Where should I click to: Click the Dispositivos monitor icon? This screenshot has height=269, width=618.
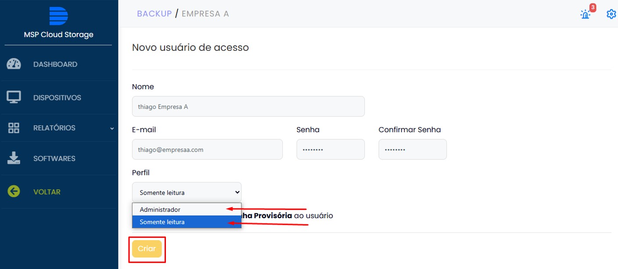click(14, 97)
